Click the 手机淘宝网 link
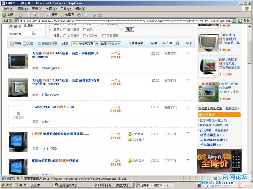 pos(211,145)
